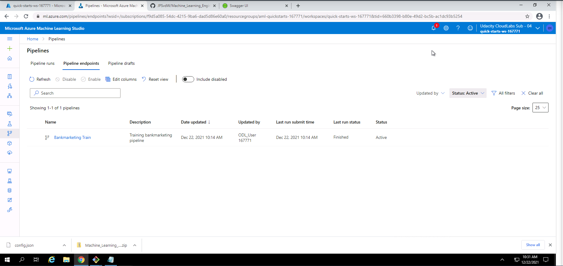Switch to JPSvdW GitHub browser tab

tap(183, 6)
